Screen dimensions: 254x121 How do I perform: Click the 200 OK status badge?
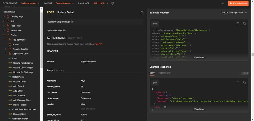[244, 73]
